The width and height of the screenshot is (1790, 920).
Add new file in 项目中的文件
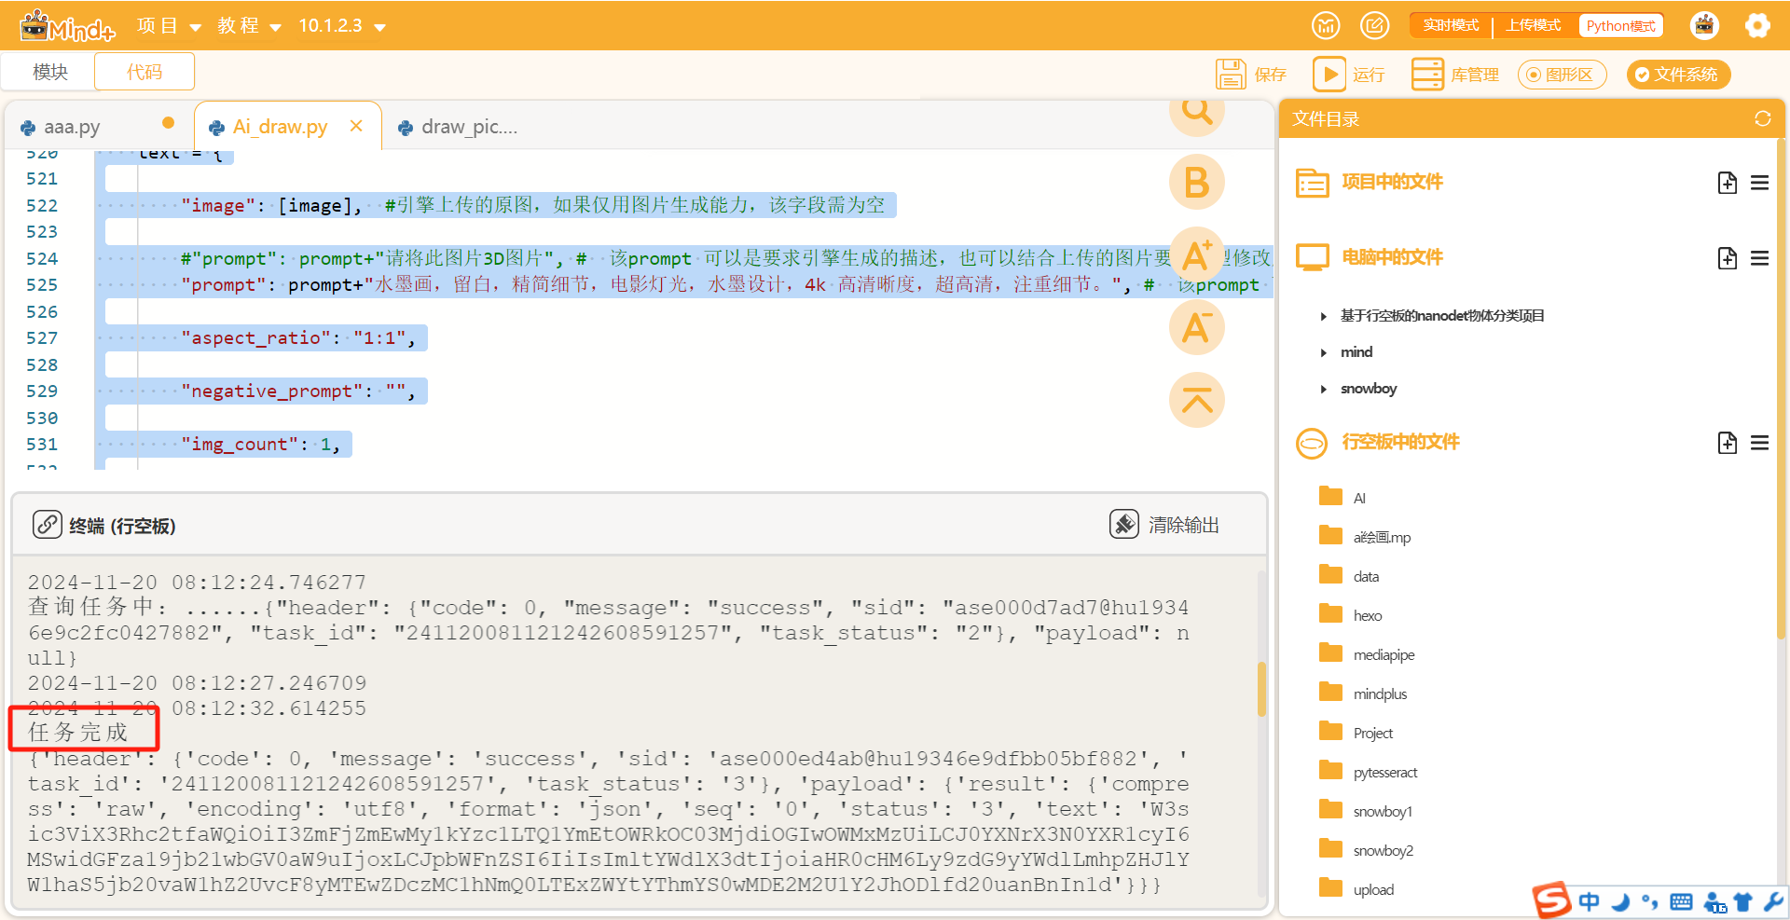1727,183
